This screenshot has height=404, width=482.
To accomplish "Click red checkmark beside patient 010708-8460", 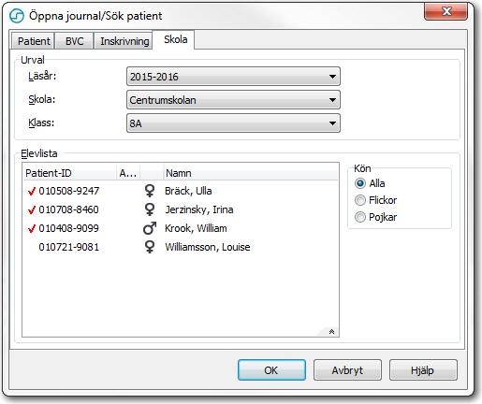I will coord(32,209).
